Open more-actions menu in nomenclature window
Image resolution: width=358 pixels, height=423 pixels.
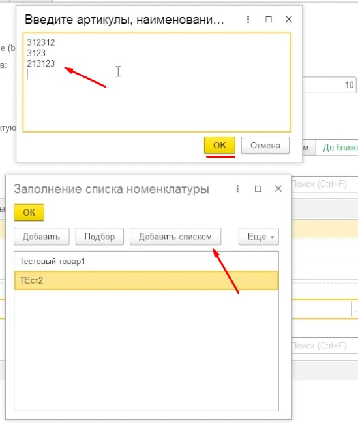pyautogui.click(x=237, y=188)
